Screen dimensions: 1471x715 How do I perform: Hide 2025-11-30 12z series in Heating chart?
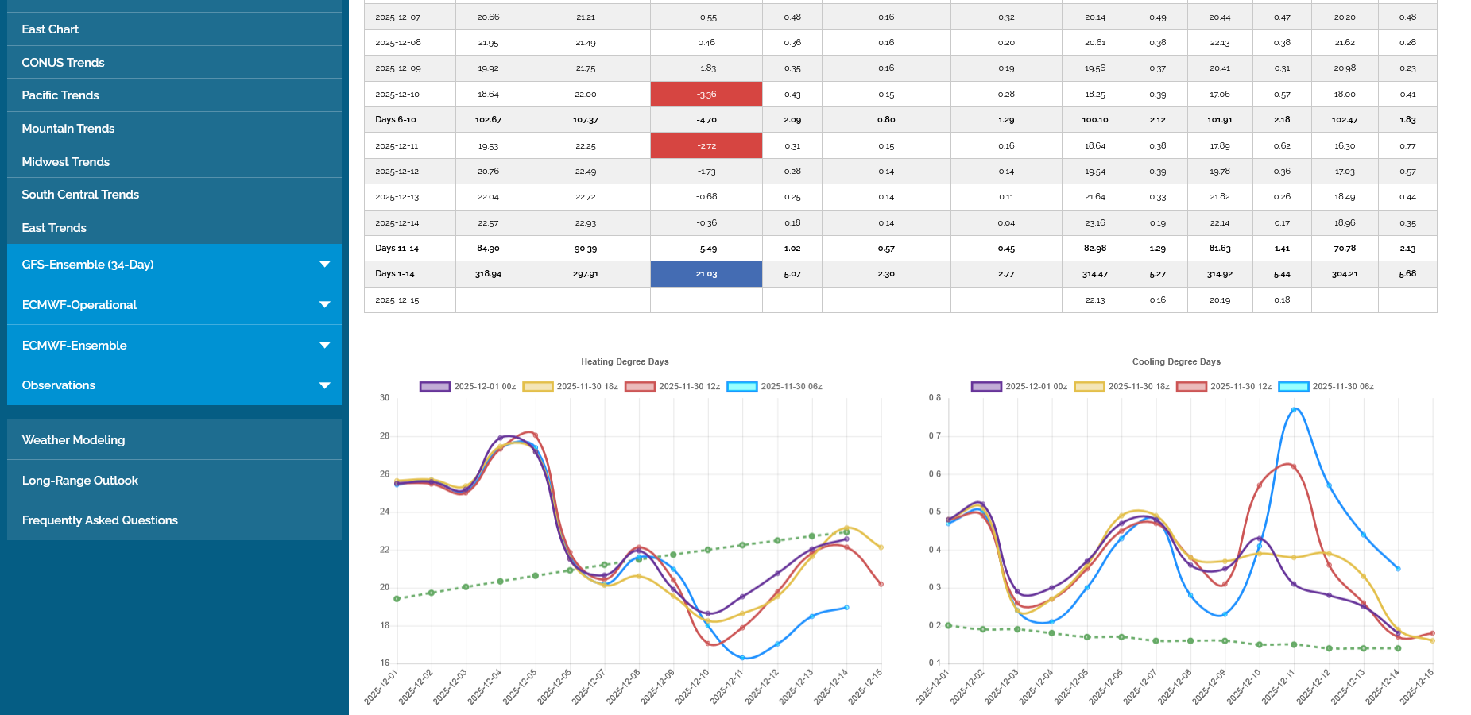pos(673,387)
